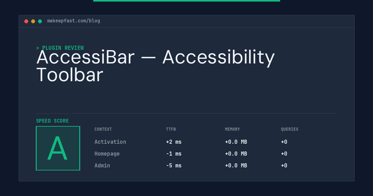Select the Homepage row label
Image resolution: width=373 pixels, height=196 pixels.
click(107, 154)
